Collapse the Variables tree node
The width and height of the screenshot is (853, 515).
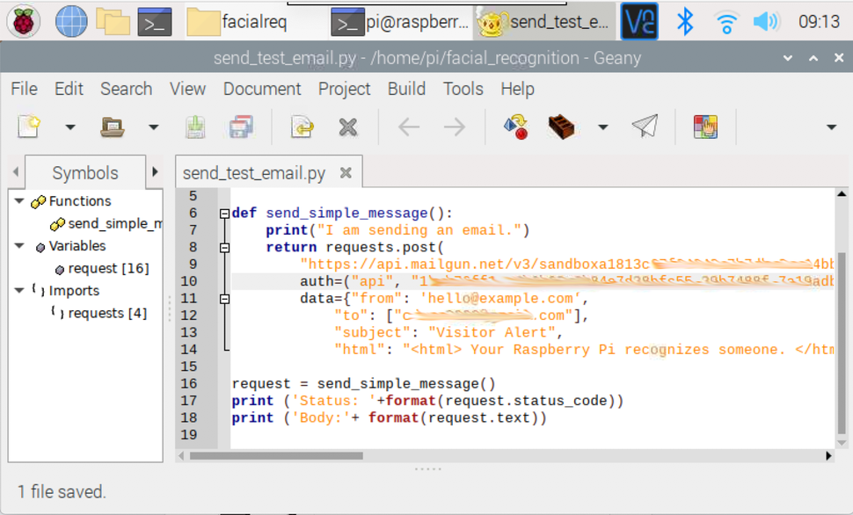[x=19, y=246]
